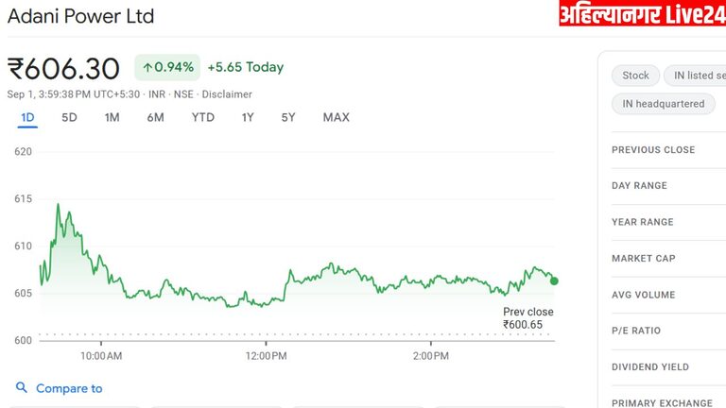Image resolution: width=726 pixels, height=408 pixels.
Task: Click the green 0.94% change badge
Action: tap(167, 67)
